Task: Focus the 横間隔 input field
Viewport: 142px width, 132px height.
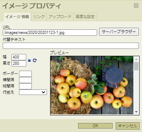Action: tap(25, 80)
